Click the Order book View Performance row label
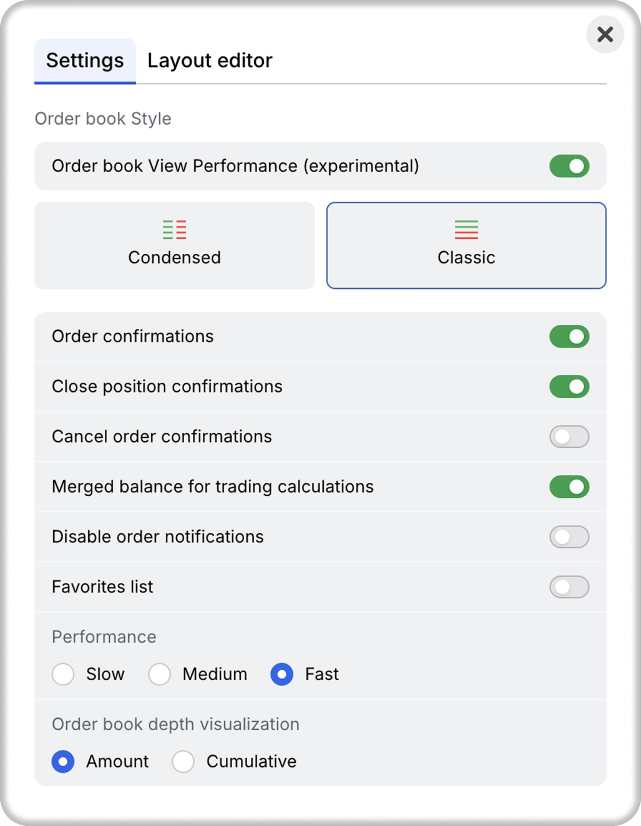The width and height of the screenshot is (641, 826). point(235,166)
